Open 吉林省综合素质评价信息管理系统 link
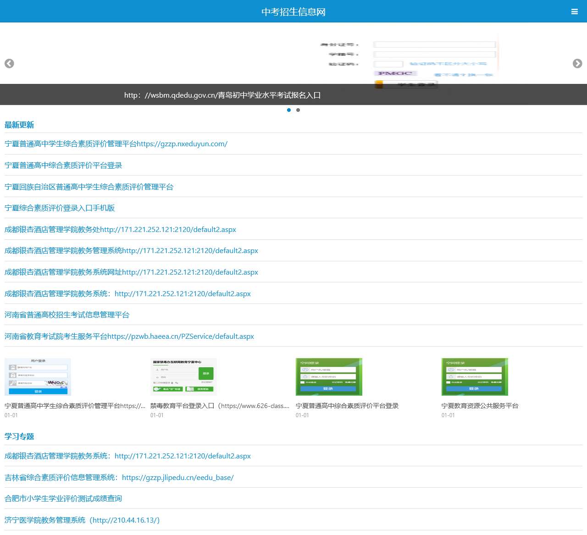This screenshot has height=535, width=587. [x=119, y=478]
